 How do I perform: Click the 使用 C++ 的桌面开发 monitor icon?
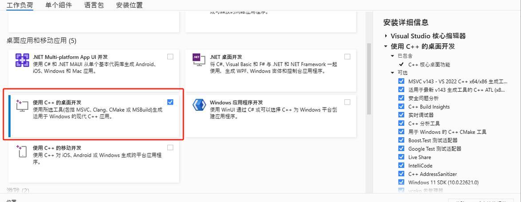tap(22, 106)
